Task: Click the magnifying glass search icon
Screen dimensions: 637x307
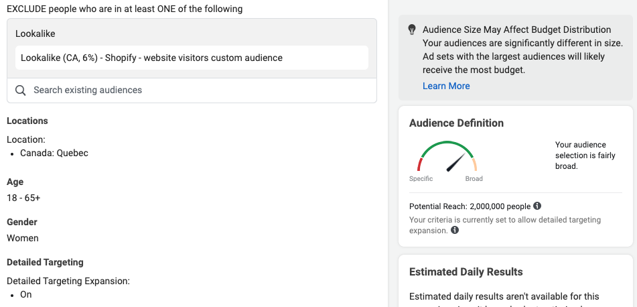Action: [x=20, y=90]
